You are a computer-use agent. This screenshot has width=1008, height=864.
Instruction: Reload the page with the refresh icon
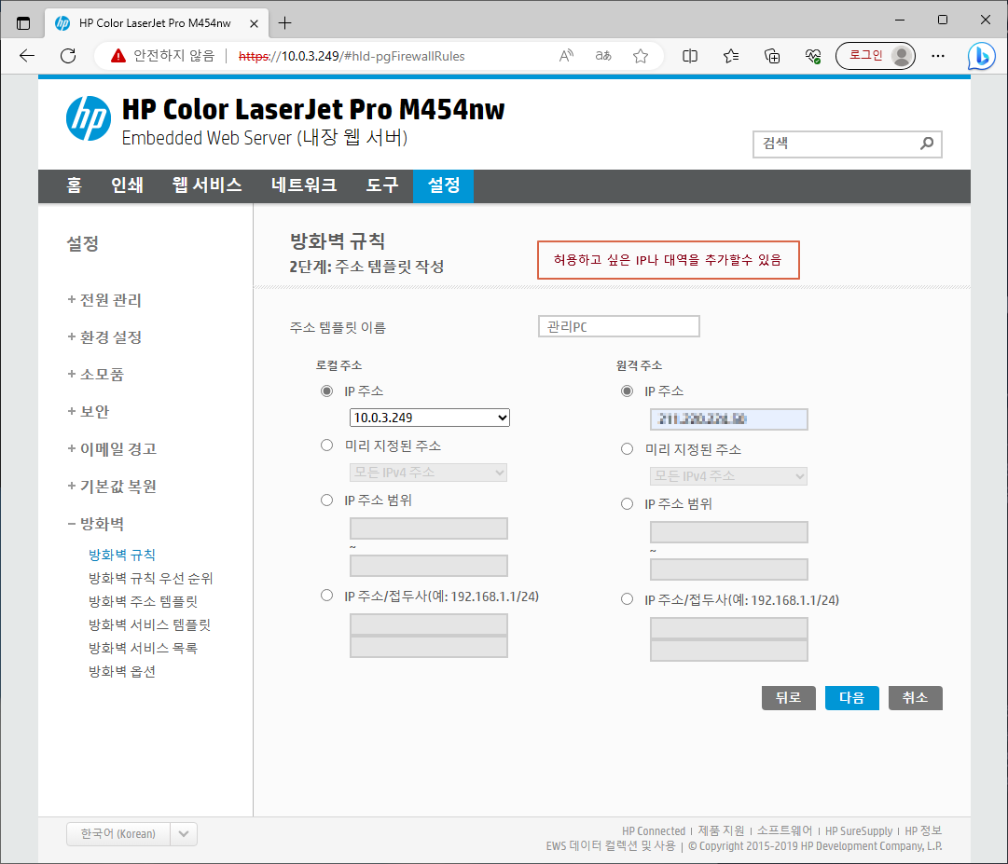[68, 56]
